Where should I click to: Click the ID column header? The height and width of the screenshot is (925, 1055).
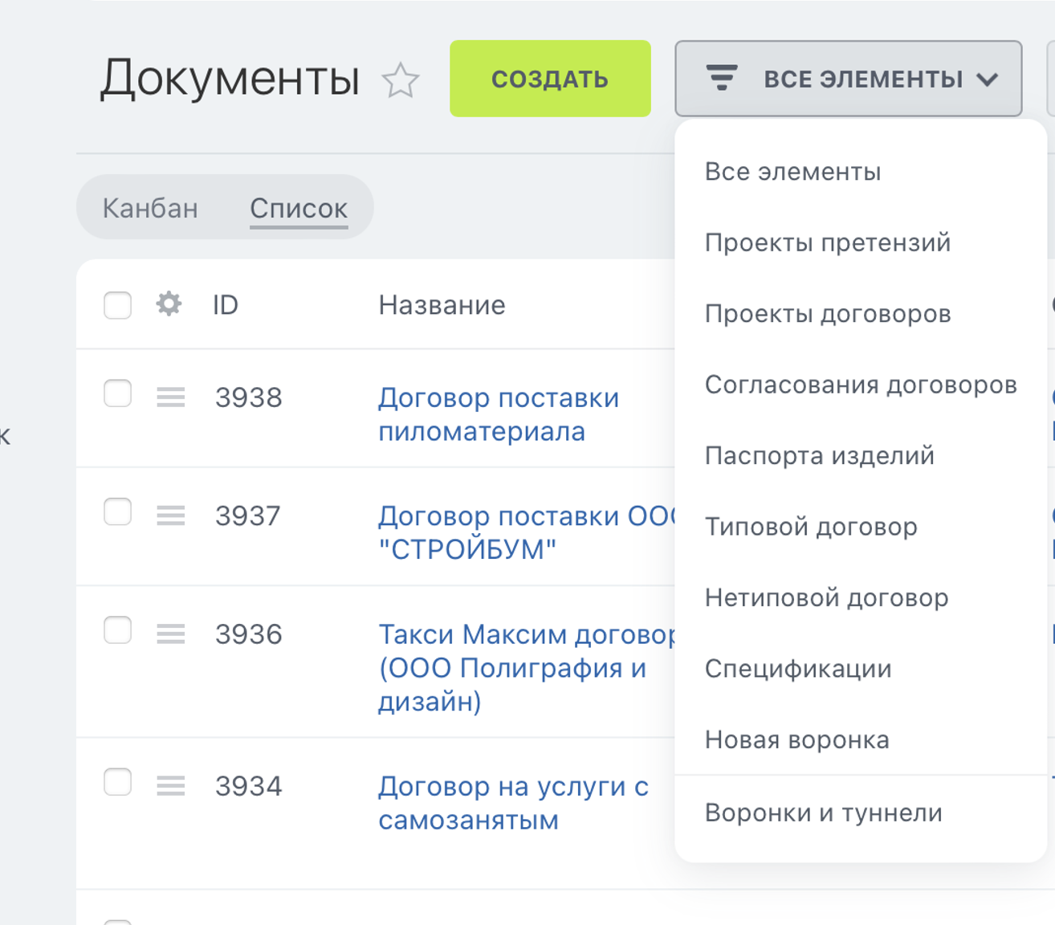[224, 304]
